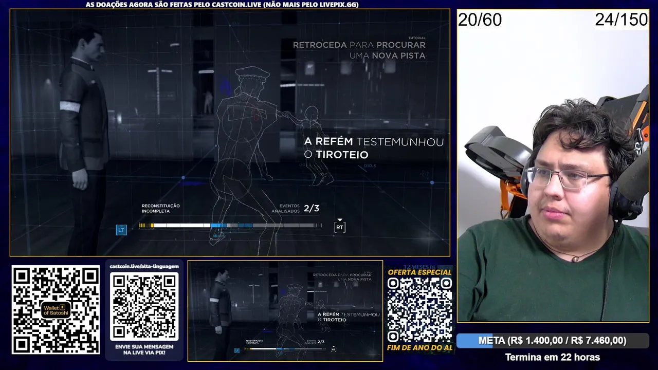Click the Wallet of Satoshi QR code
This screenshot has width=658, height=370.
pyautogui.click(x=56, y=310)
